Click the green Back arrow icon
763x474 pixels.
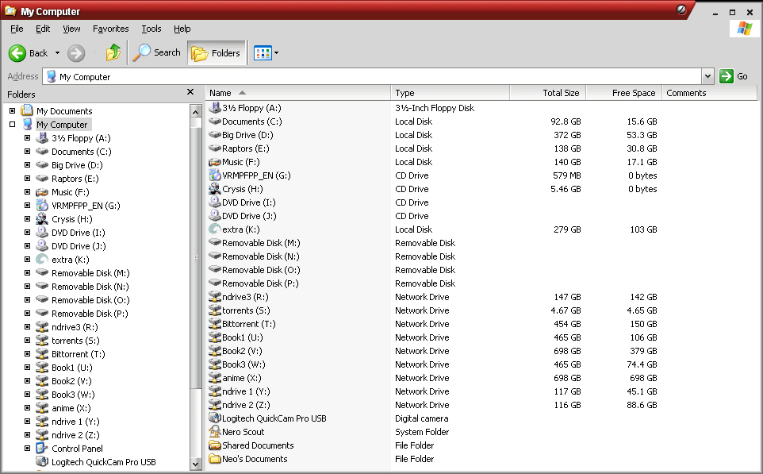click(x=17, y=53)
